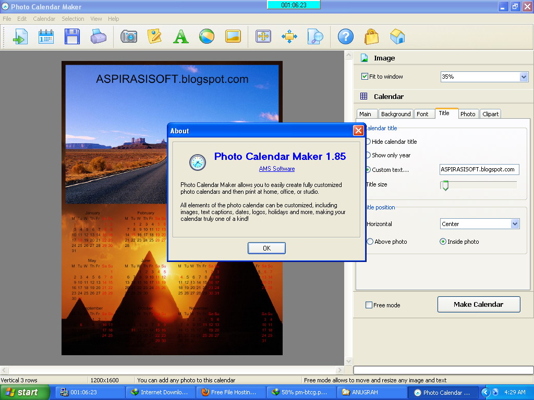Screen dimensions: 534x400
Task: Click the house Home page icon
Action: point(398,37)
